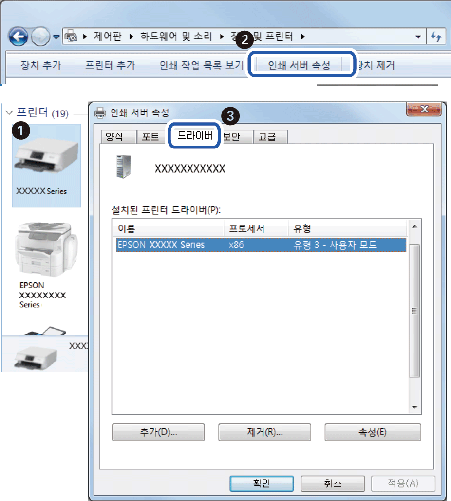Select the XXXXX Series printer icon

point(47,156)
